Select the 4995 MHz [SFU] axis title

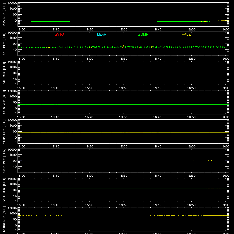tap(4, 161)
